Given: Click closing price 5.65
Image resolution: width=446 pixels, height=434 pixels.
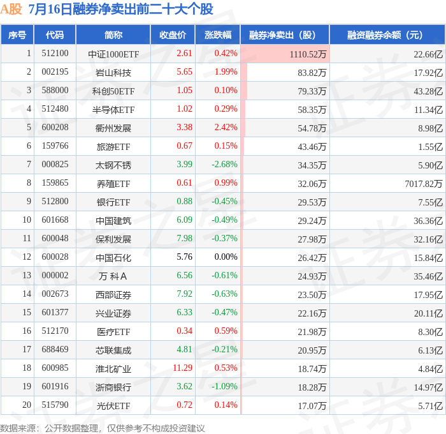Looking at the screenshot, I should point(184,72).
